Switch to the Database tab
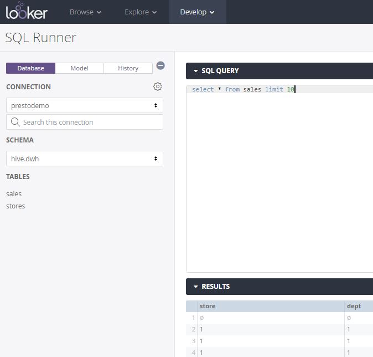The height and width of the screenshot is (357, 373). (30, 68)
